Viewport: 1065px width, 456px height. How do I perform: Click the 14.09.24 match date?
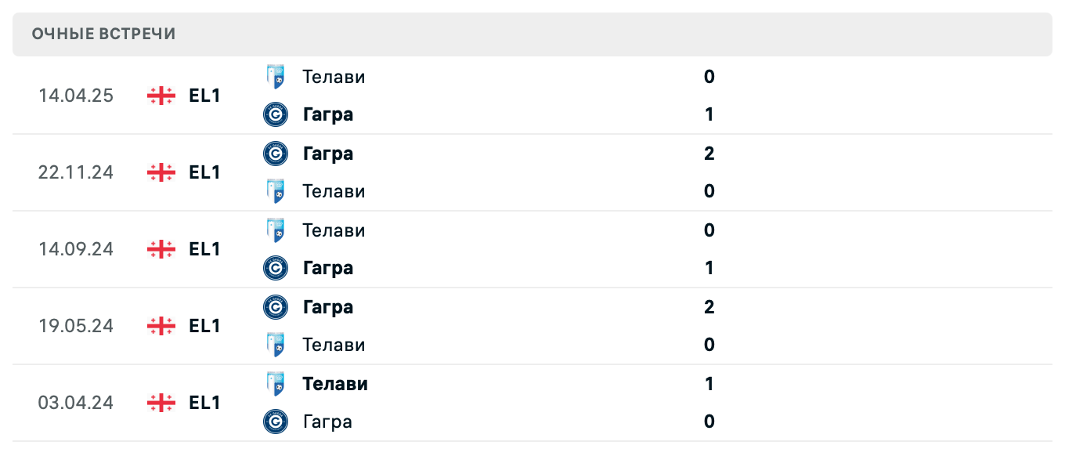tap(76, 249)
